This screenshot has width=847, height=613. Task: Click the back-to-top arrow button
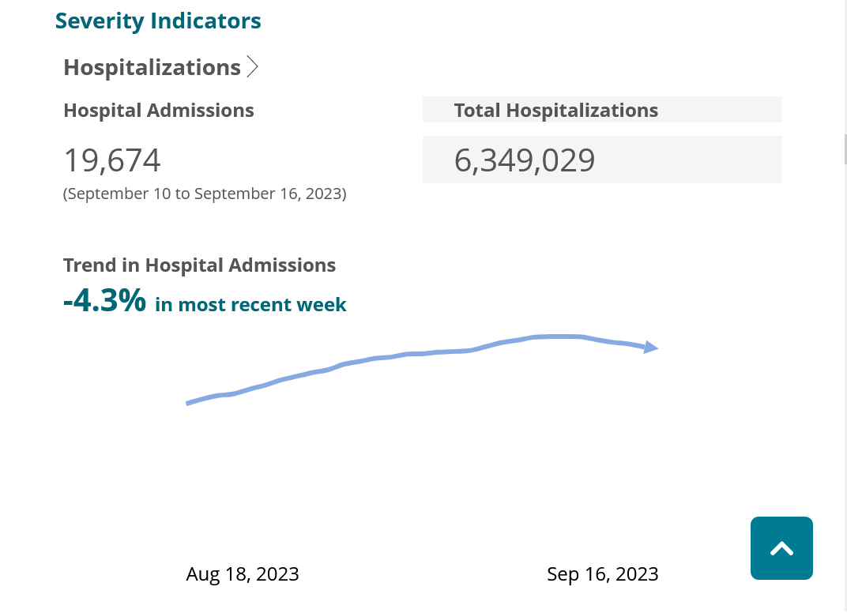tap(781, 548)
